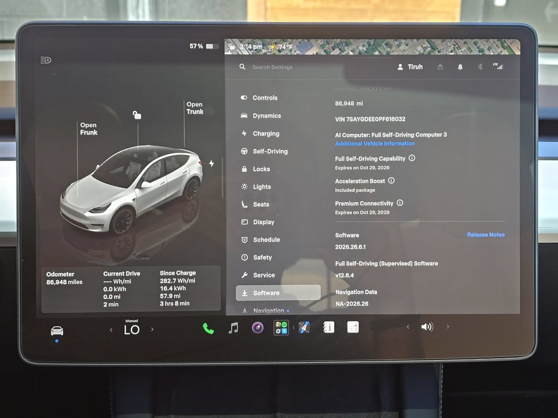Tap Open Frunk on the car view
Image resolution: width=558 pixels, height=418 pixels.
tap(88, 129)
